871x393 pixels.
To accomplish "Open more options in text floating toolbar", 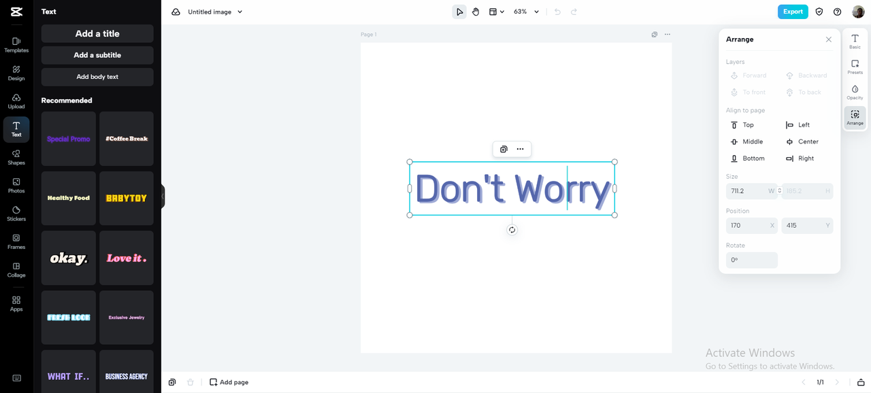I will (520, 149).
